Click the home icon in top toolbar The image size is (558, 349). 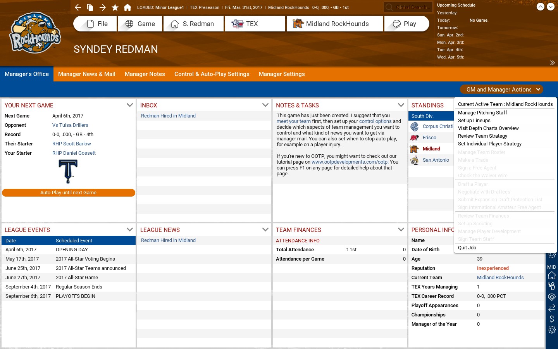(127, 7)
